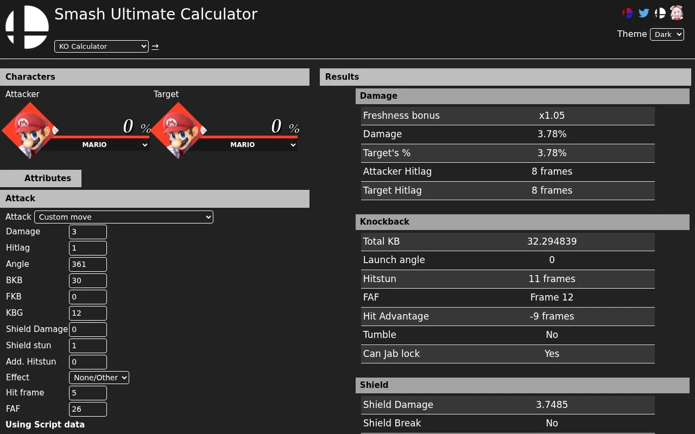Click the Hitstun 11 frames value

click(x=552, y=279)
